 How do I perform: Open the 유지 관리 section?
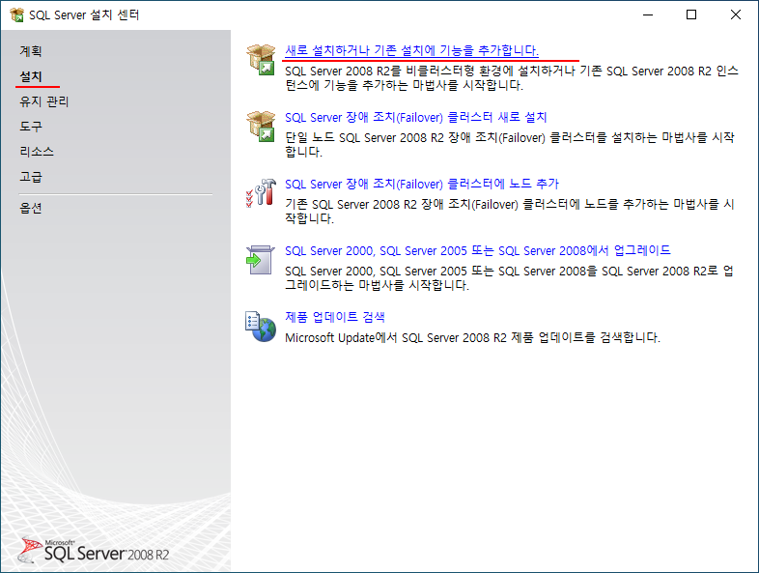point(44,101)
